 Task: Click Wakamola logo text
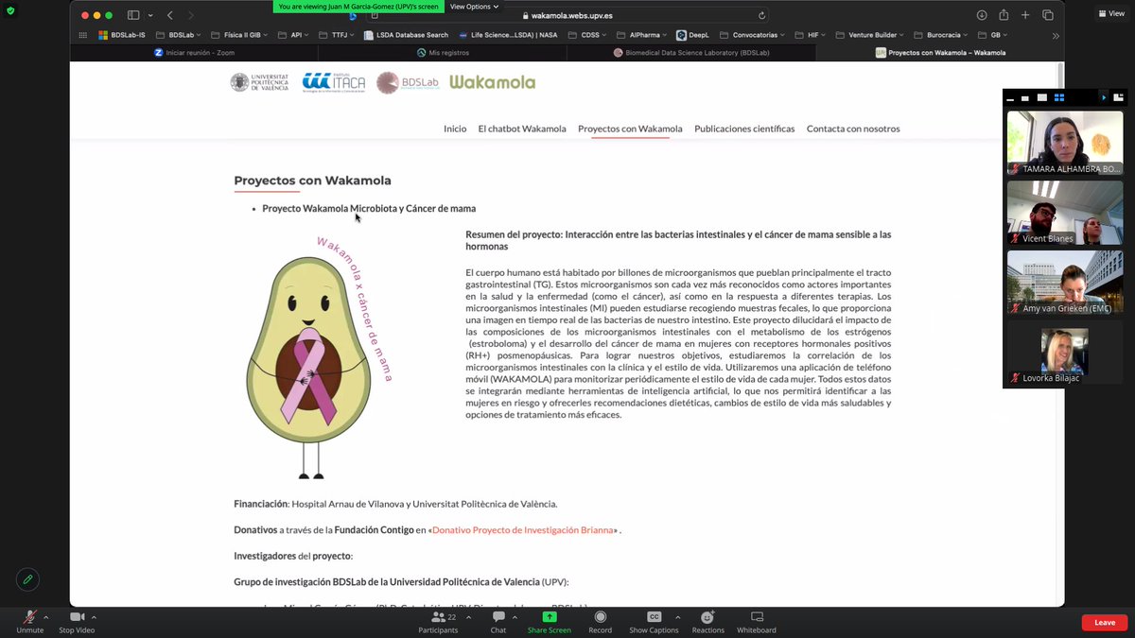[492, 82]
